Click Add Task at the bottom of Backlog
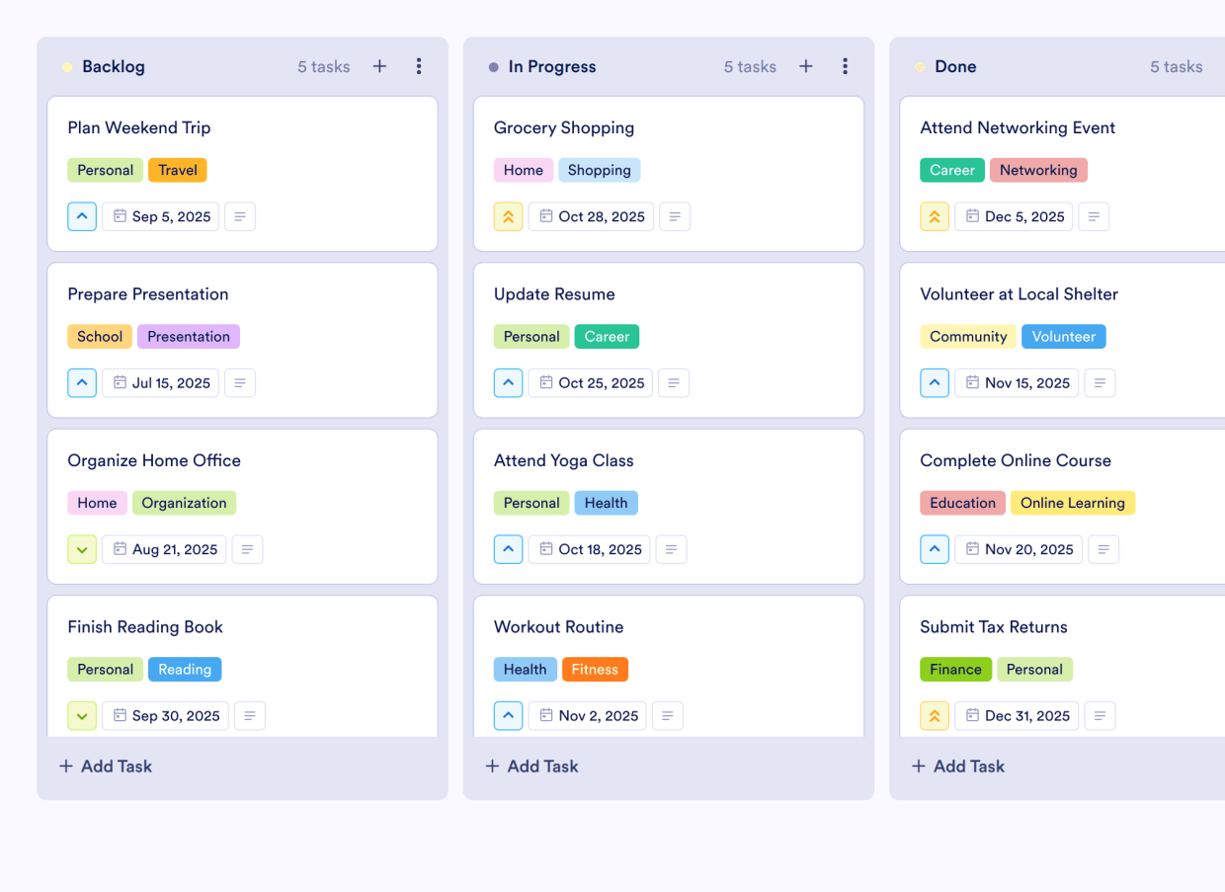This screenshot has width=1225, height=892. (105, 766)
